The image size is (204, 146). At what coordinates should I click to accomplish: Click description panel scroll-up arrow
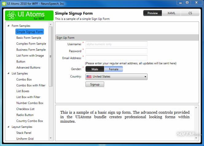(x=196, y=108)
